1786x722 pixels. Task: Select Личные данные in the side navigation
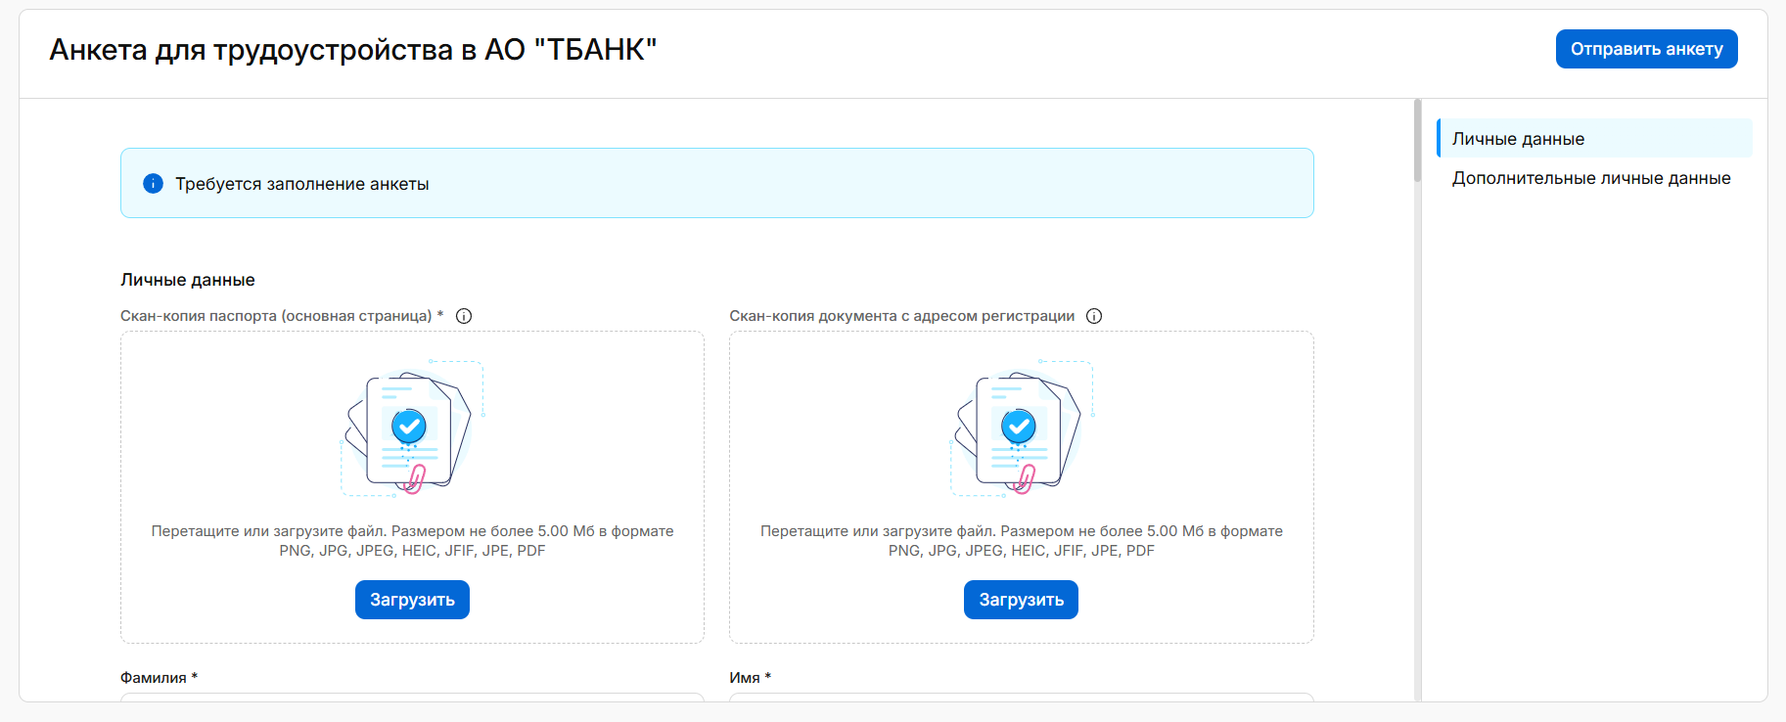(x=1518, y=139)
